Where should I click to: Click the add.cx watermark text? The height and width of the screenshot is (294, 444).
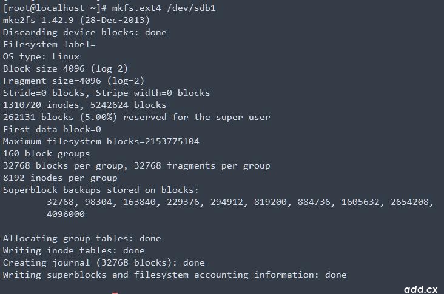pyautogui.click(x=421, y=289)
